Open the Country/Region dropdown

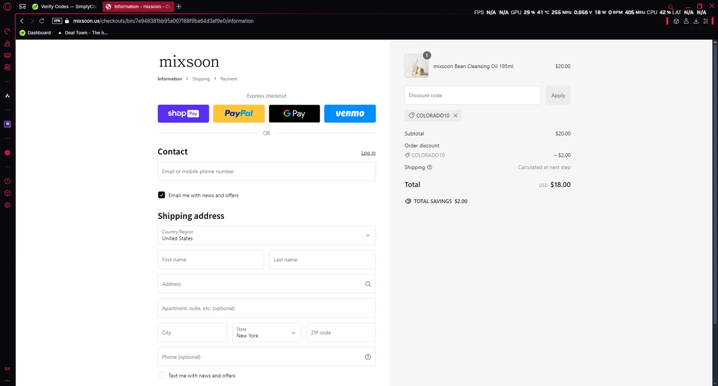pyautogui.click(x=267, y=235)
